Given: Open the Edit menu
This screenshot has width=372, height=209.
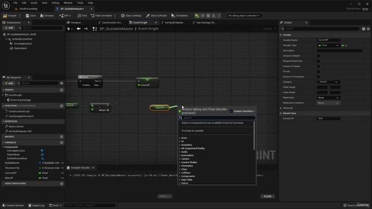Looking at the screenshot, I should [x=24, y=3].
